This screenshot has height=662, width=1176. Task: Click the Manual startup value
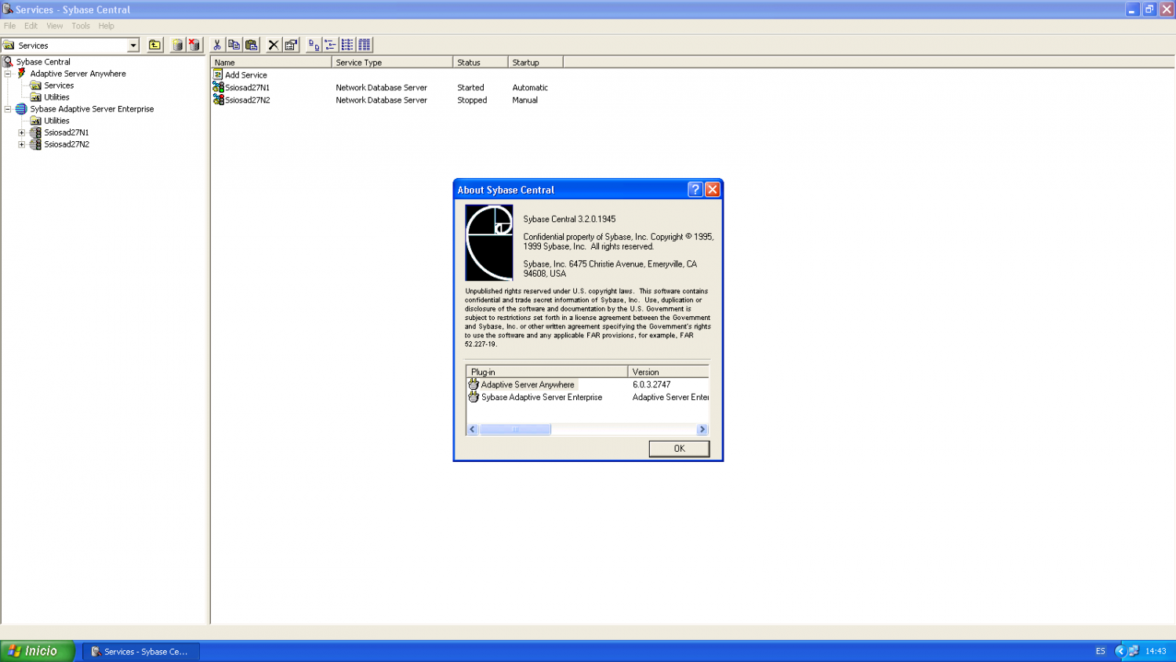pyautogui.click(x=524, y=100)
